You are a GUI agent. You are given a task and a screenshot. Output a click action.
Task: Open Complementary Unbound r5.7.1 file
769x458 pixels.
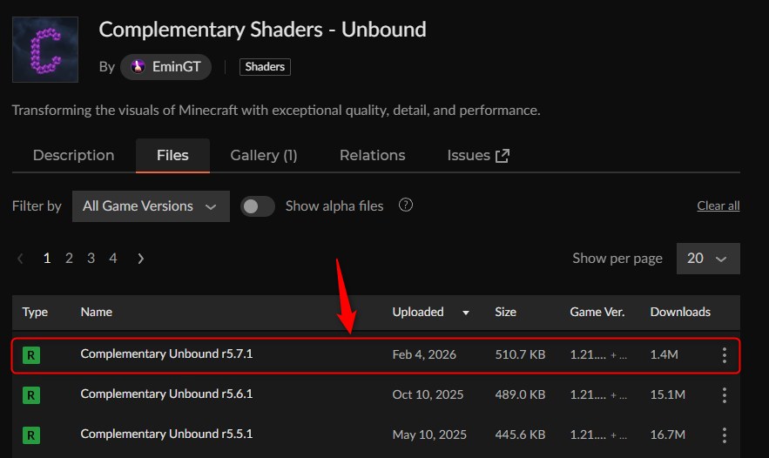(166, 354)
